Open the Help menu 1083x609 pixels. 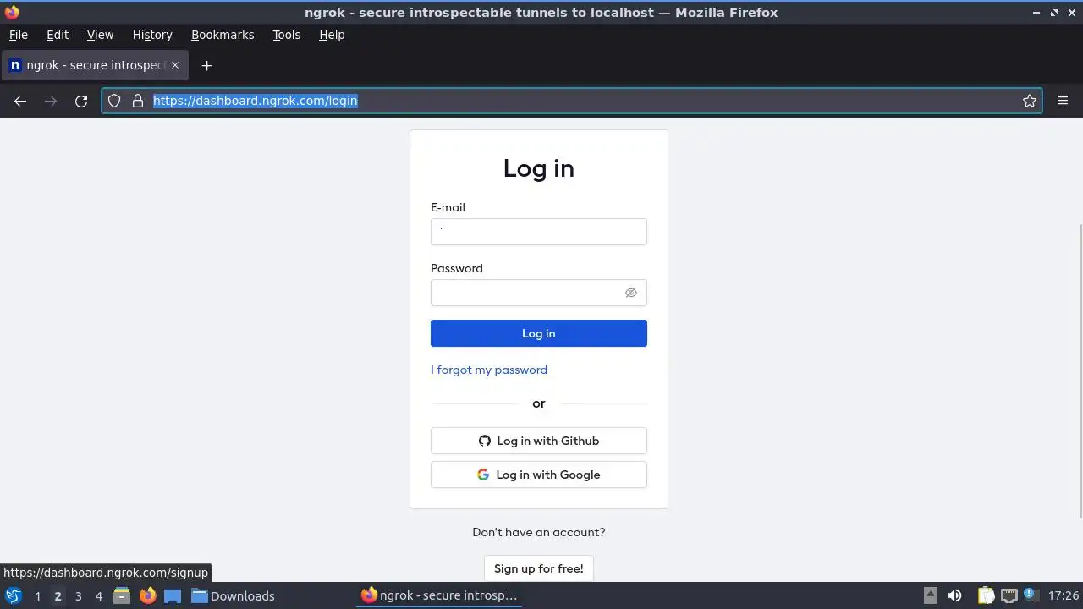pos(332,35)
